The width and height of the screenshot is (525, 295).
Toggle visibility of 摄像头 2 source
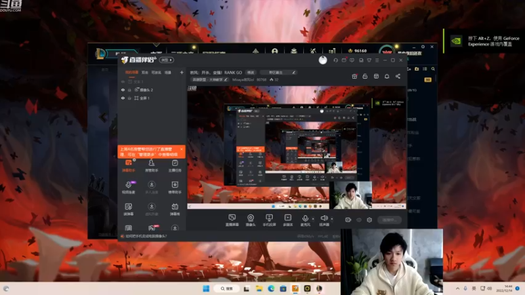(123, 90)
